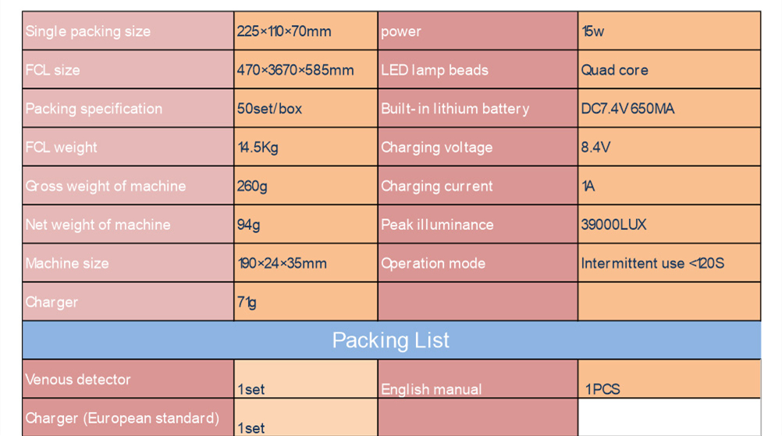Click the Charger 71g value cell
782x436 pixels.
[x=306, y=302]
